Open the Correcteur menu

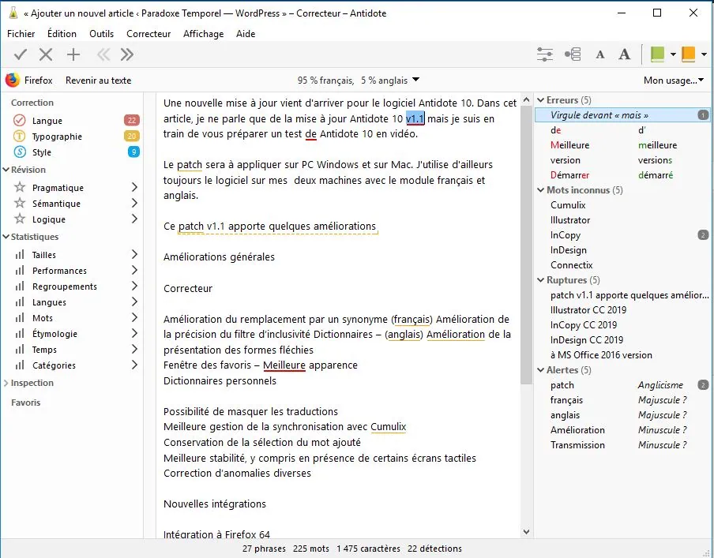pyautogui.click(x=148, y=34)
